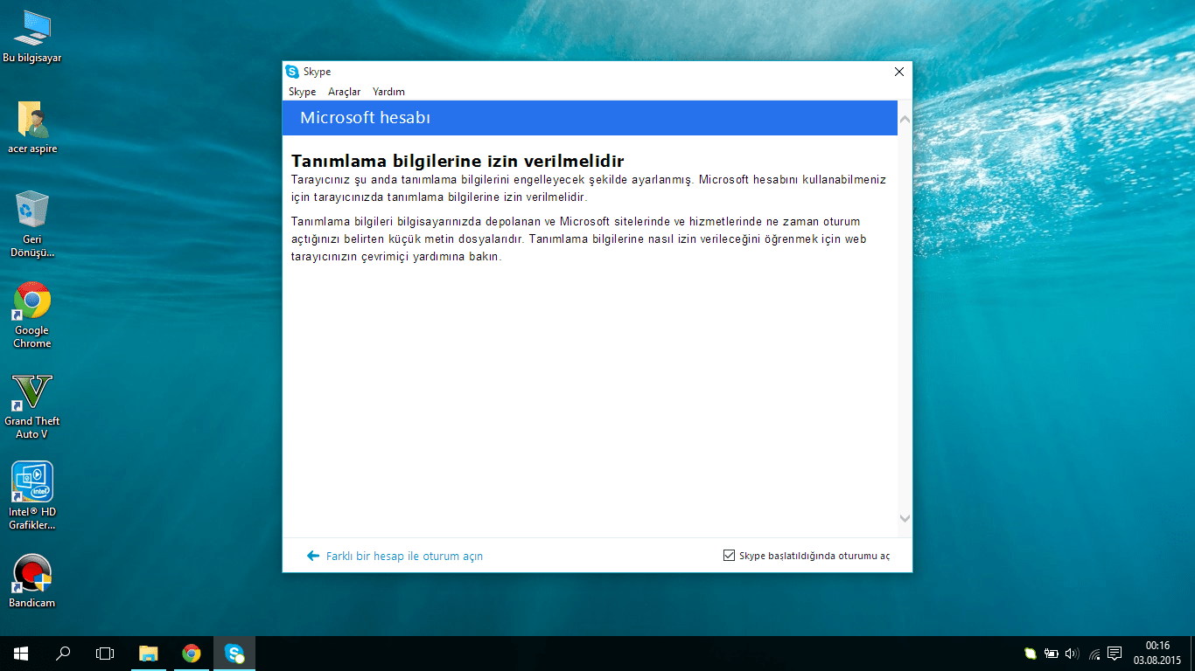1195x671 pixels.
Task: Open the Wi-Fi network tray icon
Action: 1094,654
